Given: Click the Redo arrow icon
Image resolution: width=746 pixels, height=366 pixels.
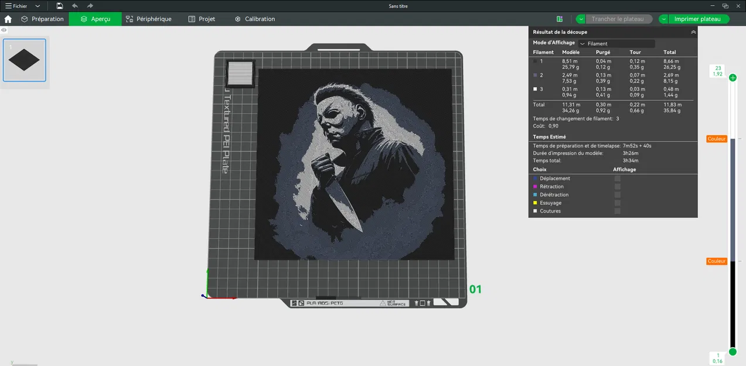Looking at the screenshot, I should point(90,6).
